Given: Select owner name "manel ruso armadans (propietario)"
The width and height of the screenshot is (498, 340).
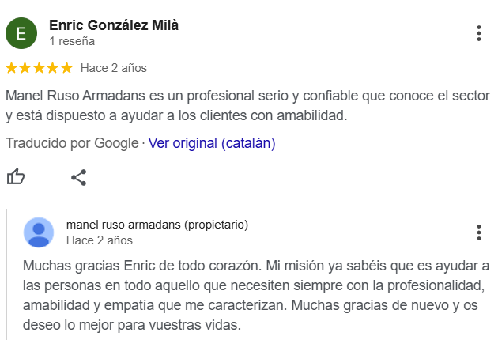Looking at the screenshot, I should (157, 225).
